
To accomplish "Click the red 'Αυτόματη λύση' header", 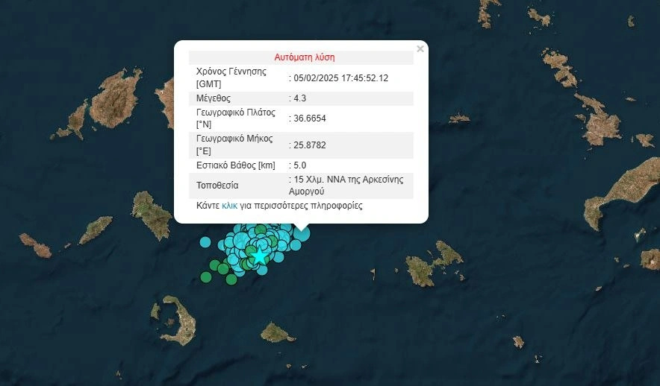I will tap(305, 57).
